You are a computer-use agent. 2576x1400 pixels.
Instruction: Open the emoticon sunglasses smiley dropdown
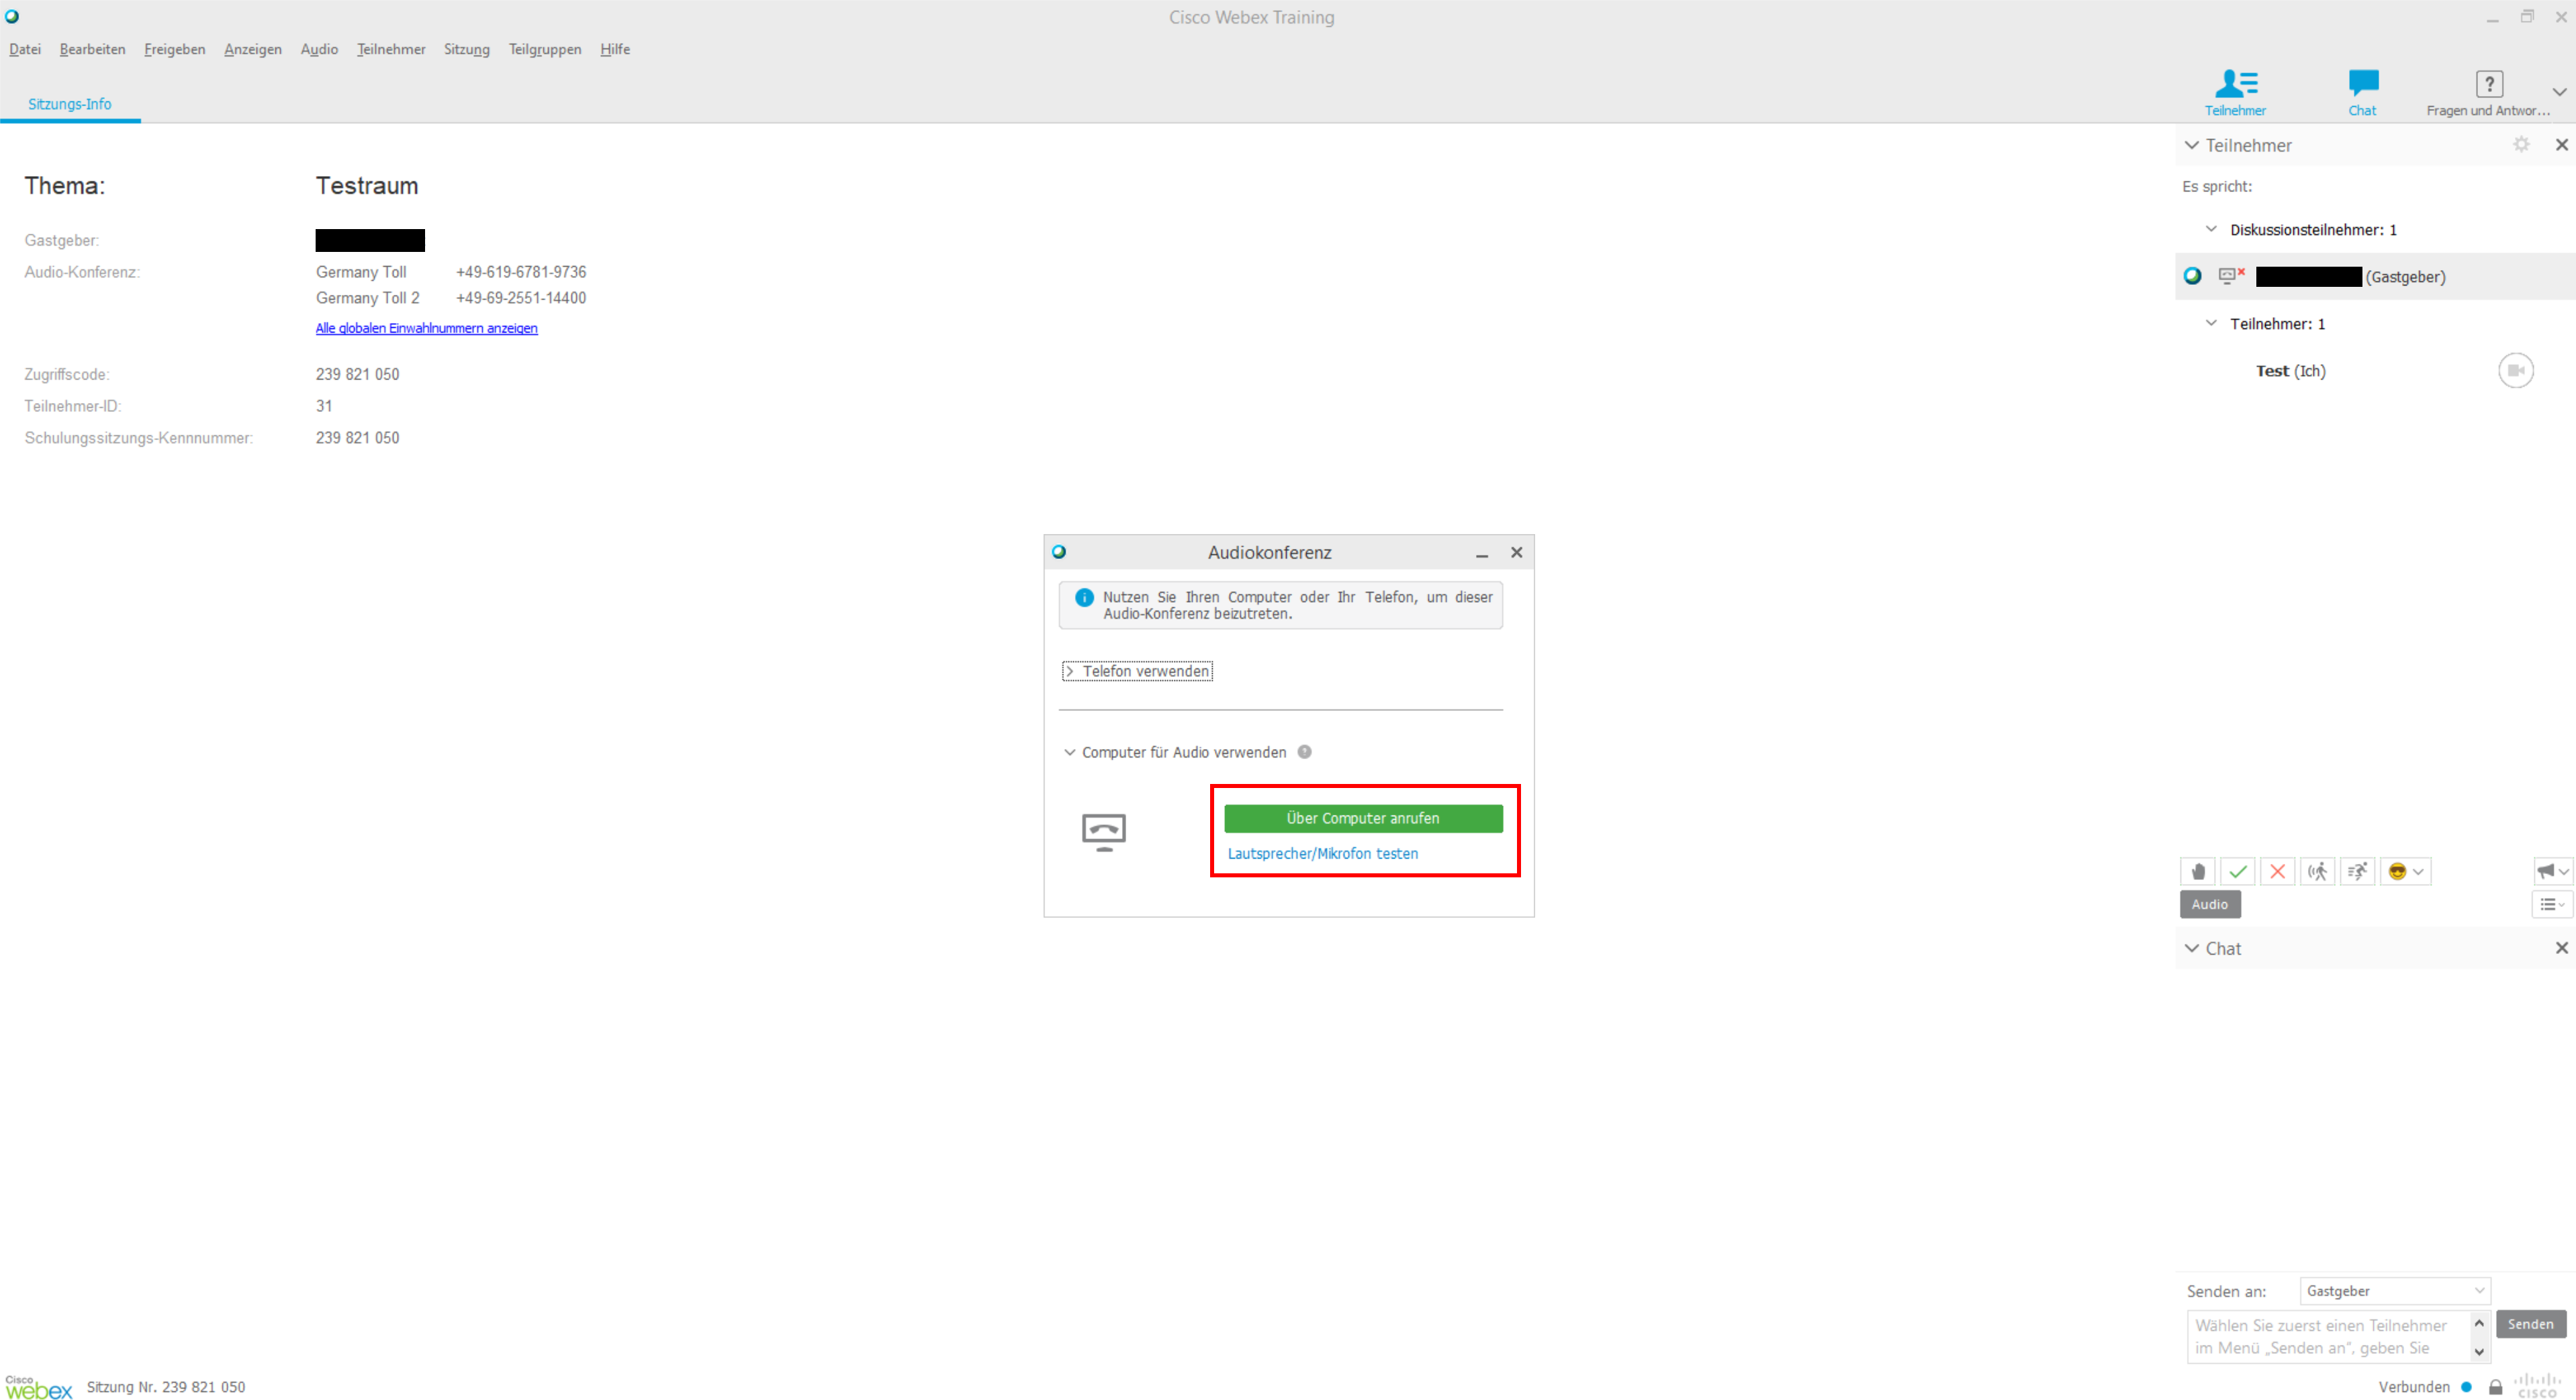(2406, 871)
